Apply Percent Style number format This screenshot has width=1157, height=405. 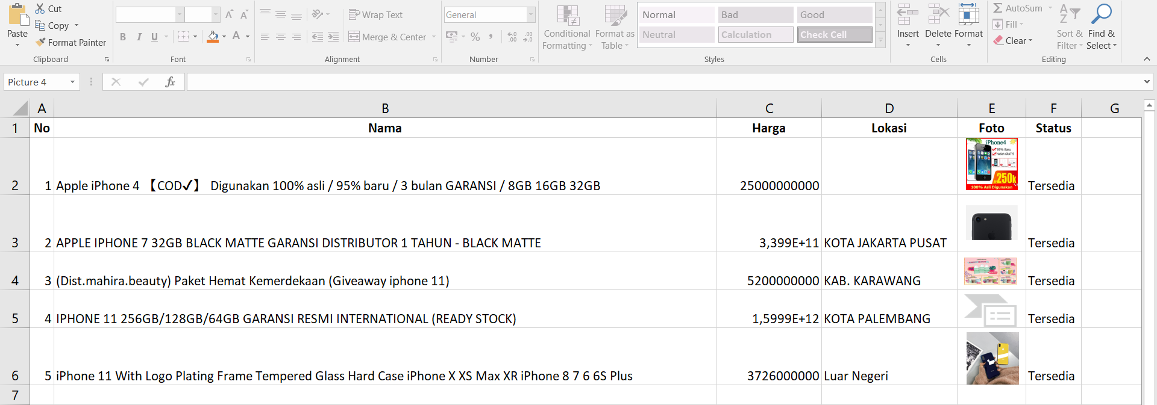[x=475, y=37]
